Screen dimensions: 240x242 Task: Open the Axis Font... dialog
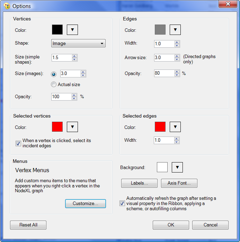(177, 183)
